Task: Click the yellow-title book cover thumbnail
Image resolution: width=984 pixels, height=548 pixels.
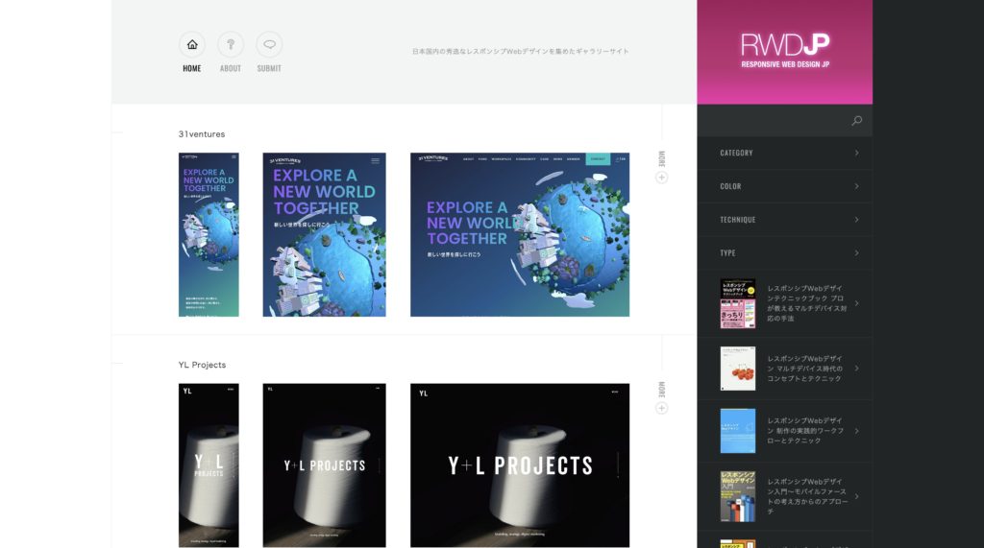Action: coord(738,496)
